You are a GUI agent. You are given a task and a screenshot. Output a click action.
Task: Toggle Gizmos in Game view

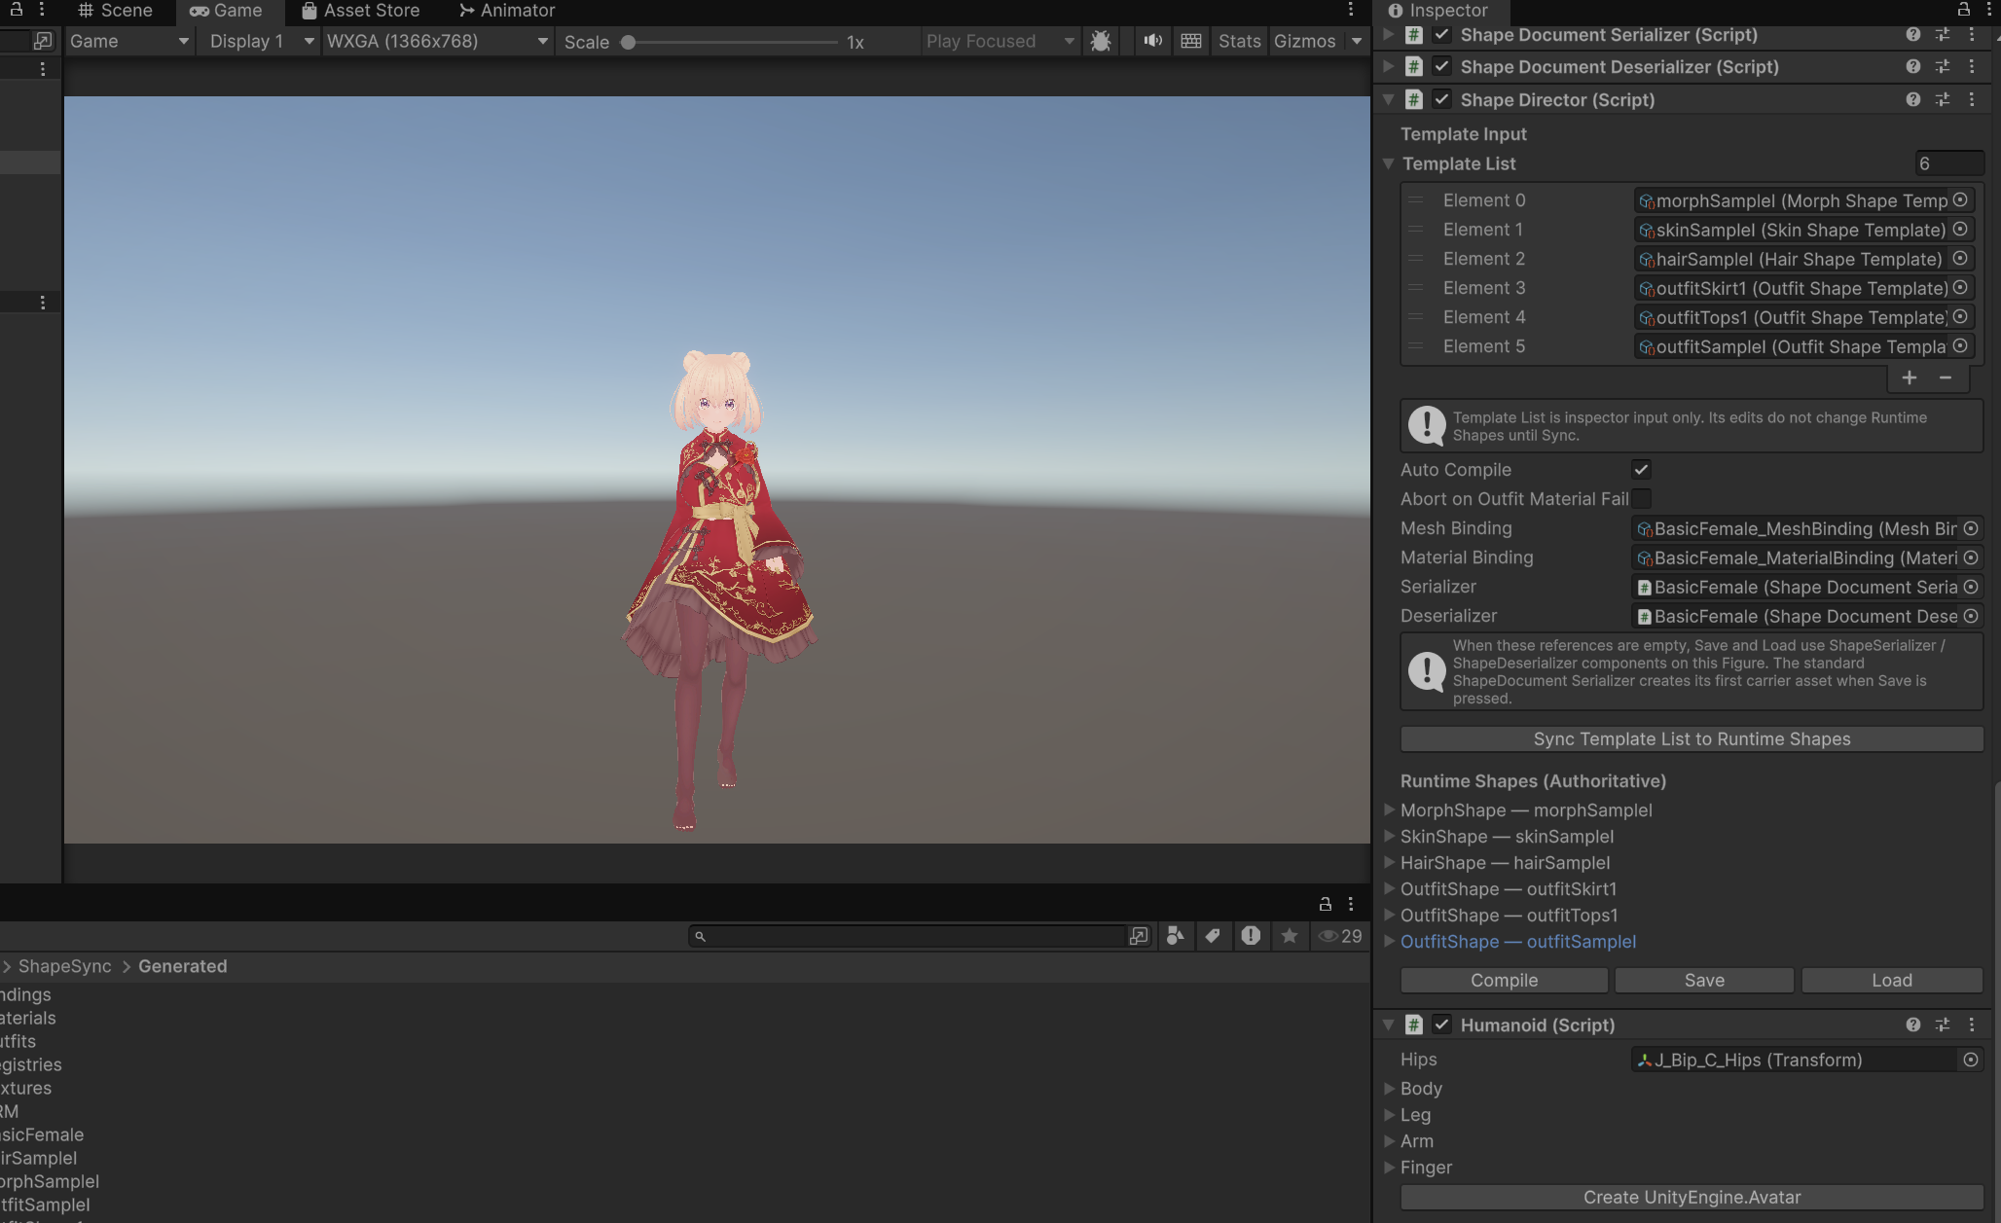click(x=1304, y=41)
